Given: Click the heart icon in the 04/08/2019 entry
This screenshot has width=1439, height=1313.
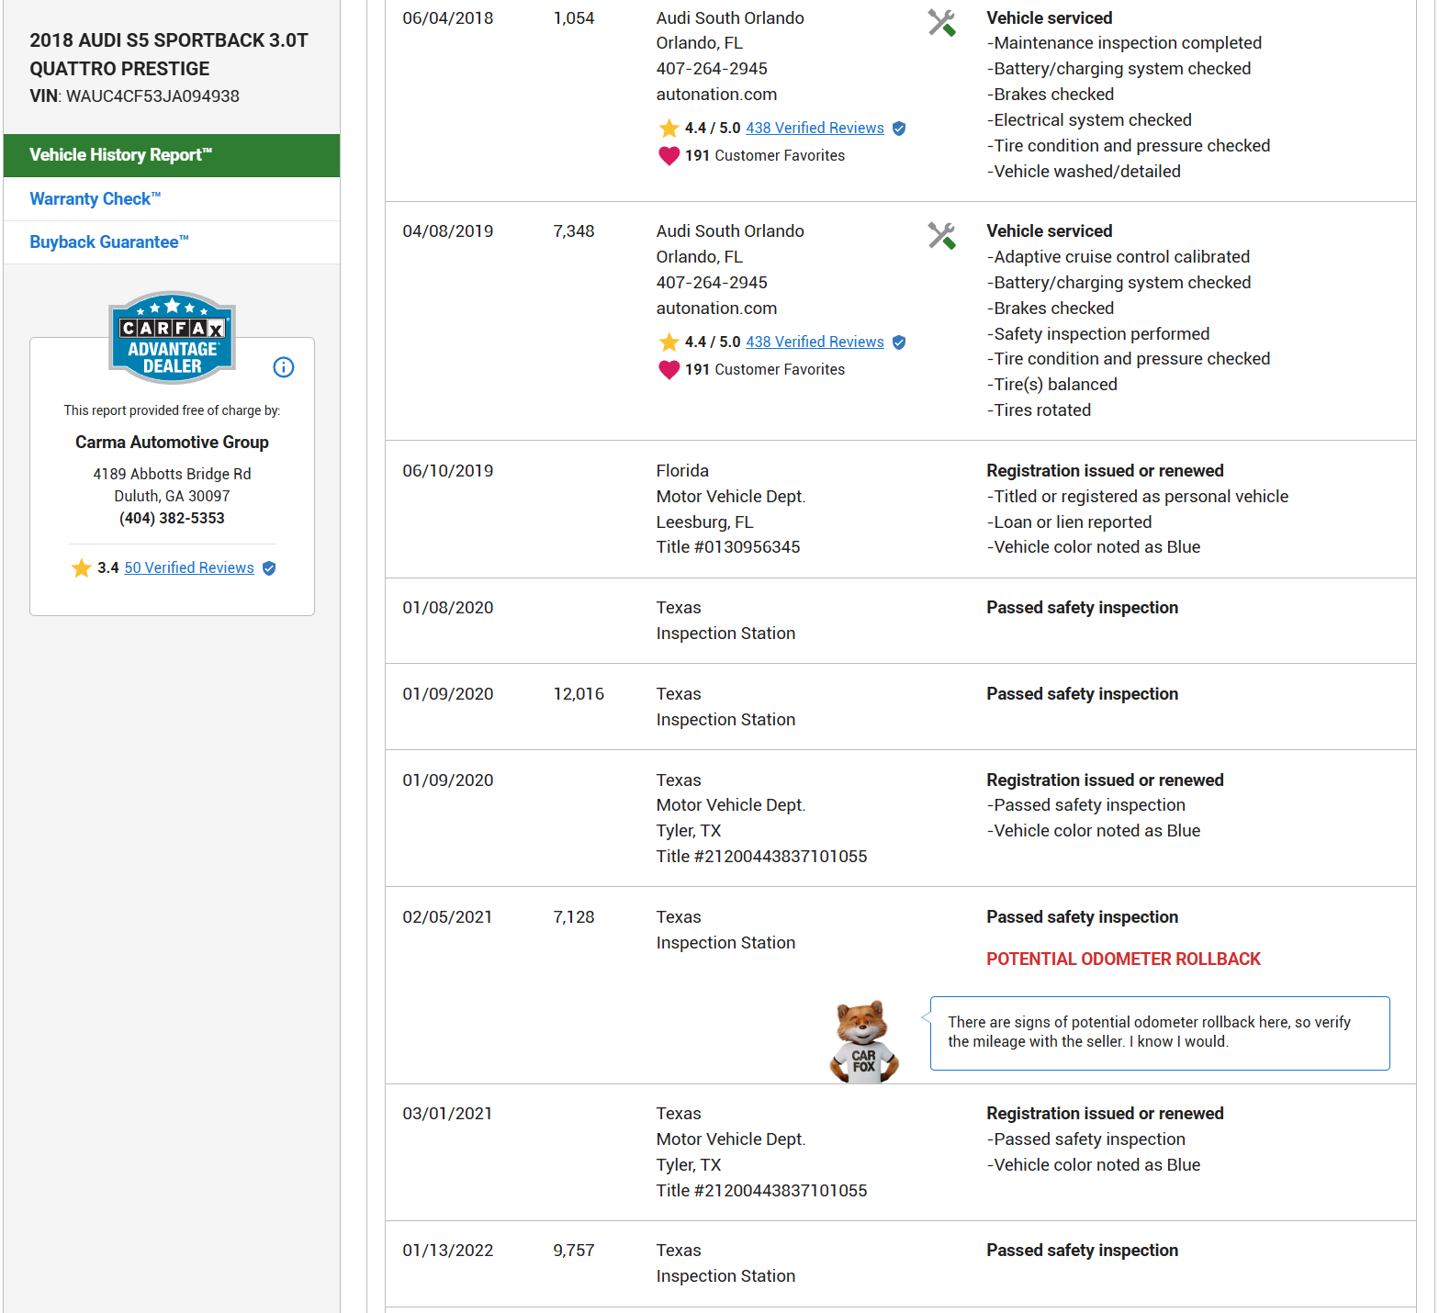Looking at the screenshot, I should click(669, 370).
